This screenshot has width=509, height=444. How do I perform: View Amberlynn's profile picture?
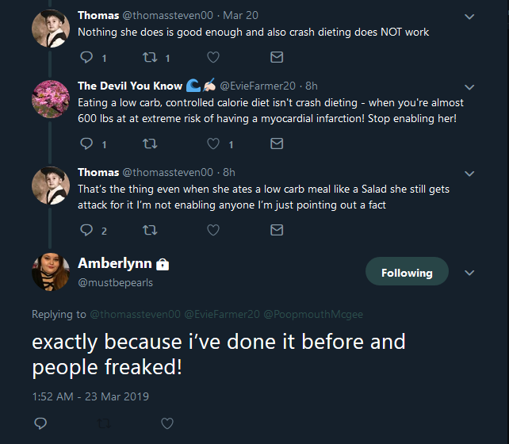coord(51,272)
